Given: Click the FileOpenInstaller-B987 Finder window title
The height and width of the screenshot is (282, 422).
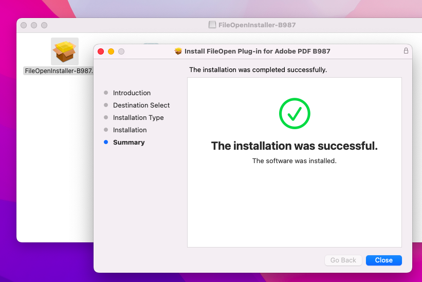Looking at the screenshot, I should pyautogui.click(x=257, y=25).
